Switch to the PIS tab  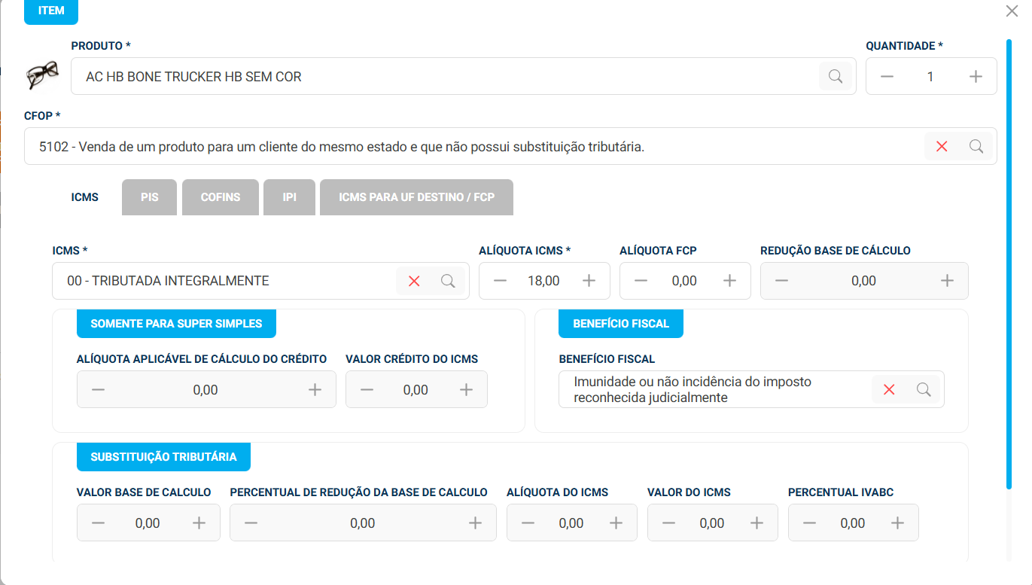[x=149, y=197]
